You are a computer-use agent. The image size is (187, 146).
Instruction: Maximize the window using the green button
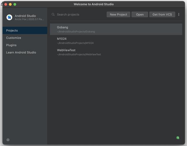(15, 4)
